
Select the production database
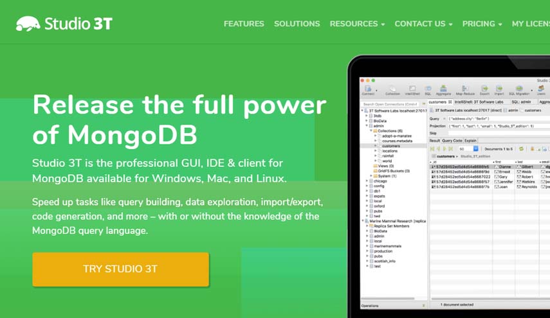click(x=383, y=251)
